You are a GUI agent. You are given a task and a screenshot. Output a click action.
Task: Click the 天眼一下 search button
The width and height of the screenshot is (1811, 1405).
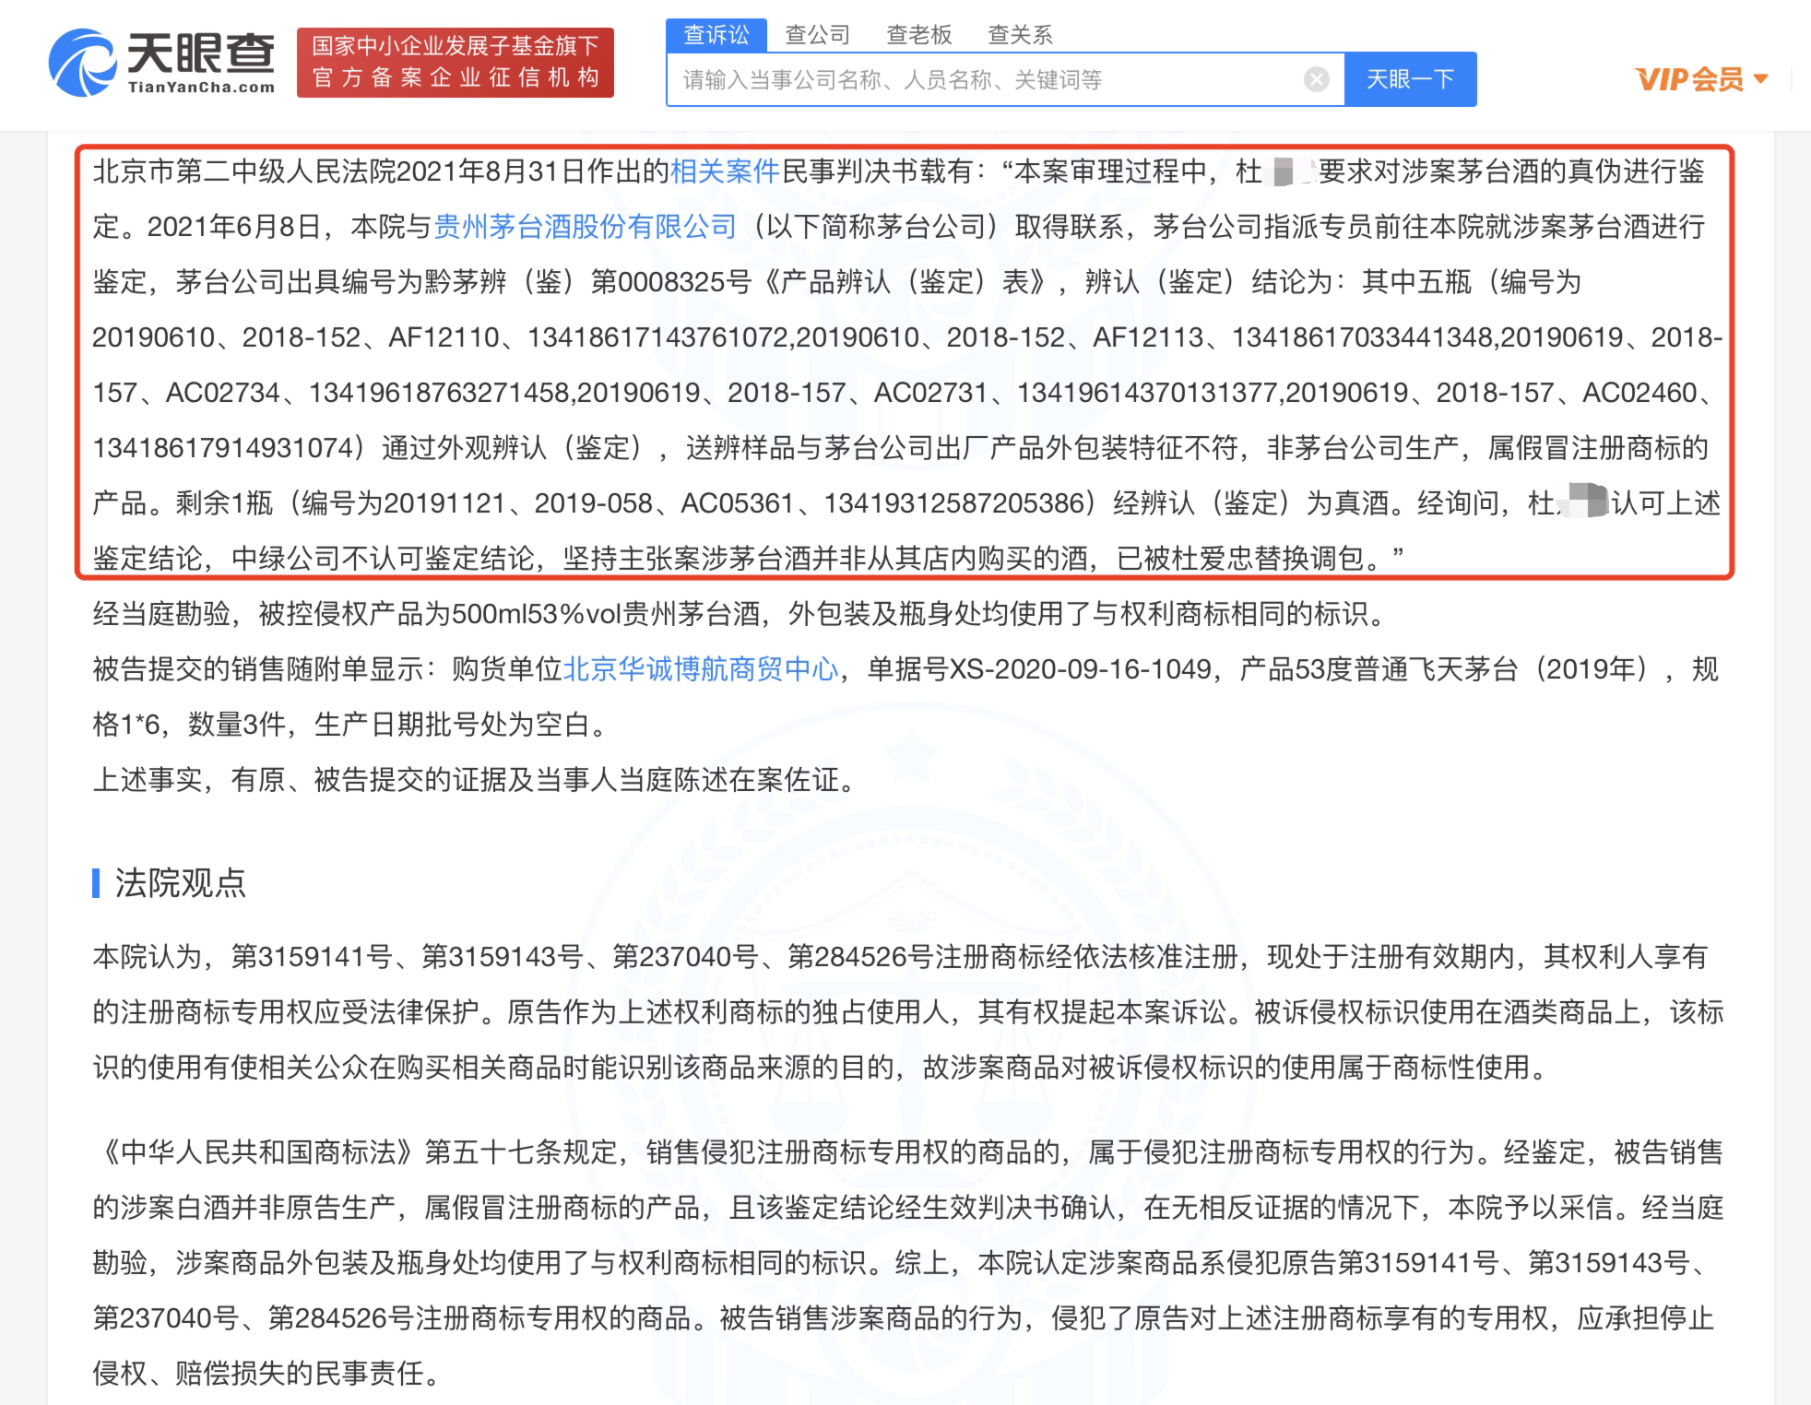pos(1410,79)
